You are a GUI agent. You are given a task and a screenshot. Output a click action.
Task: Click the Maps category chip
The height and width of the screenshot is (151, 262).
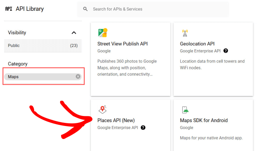[43, 77]
